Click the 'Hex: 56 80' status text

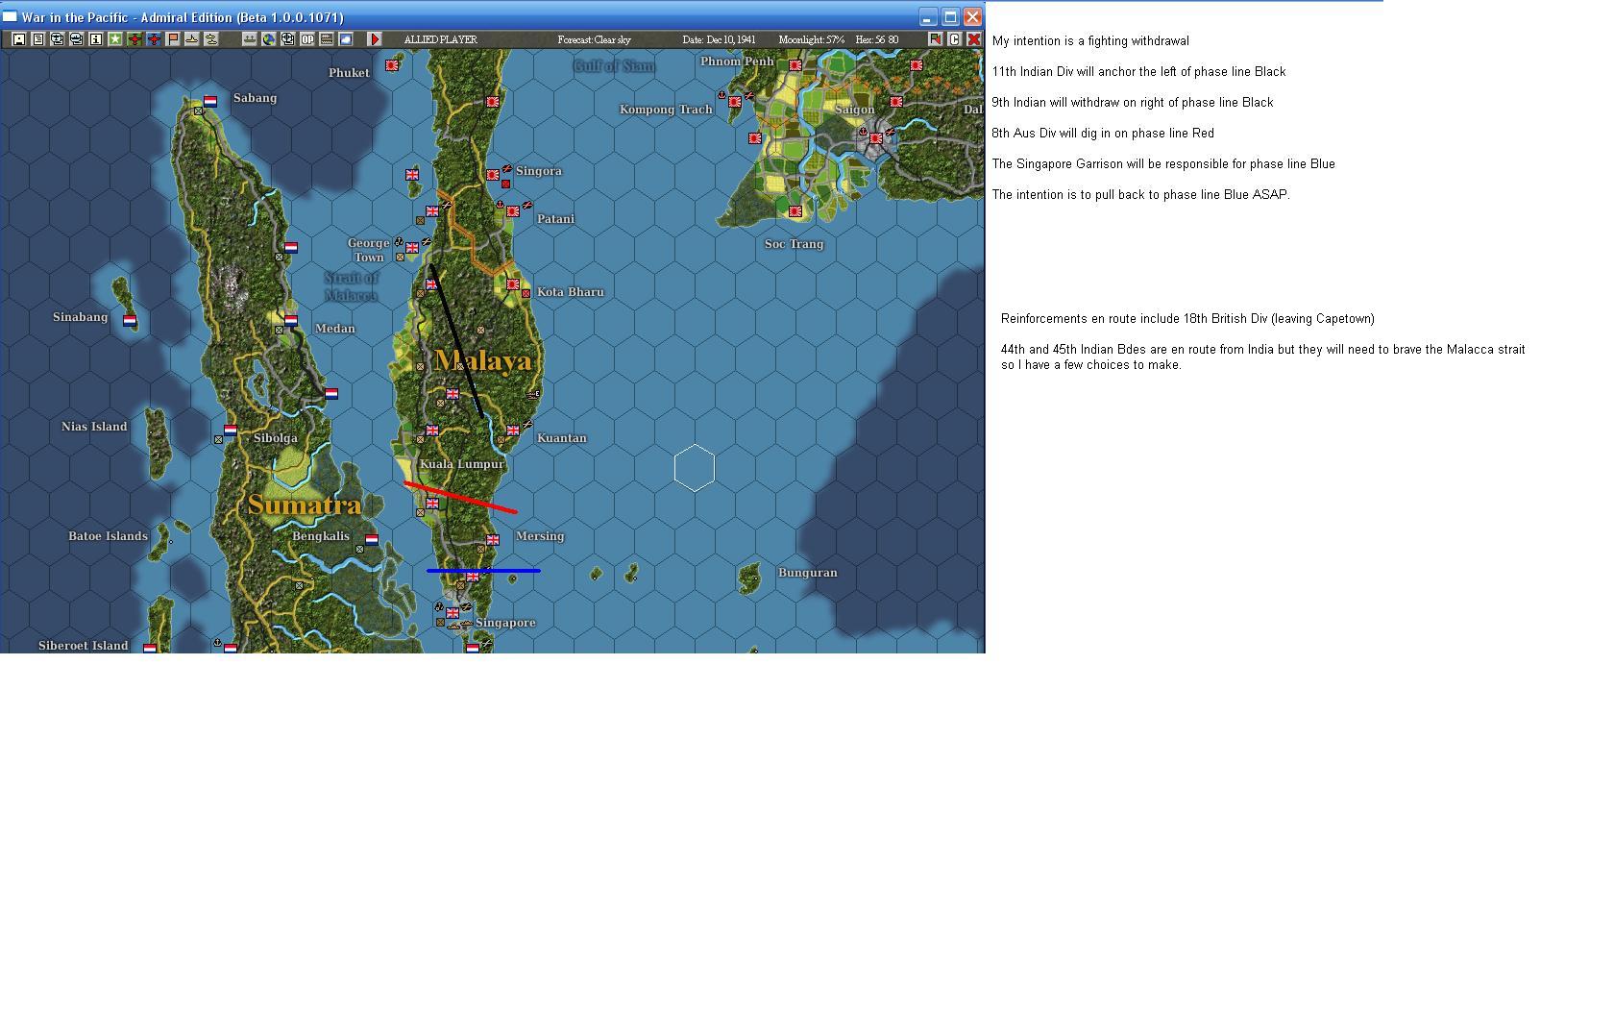(x=877, y=39)
